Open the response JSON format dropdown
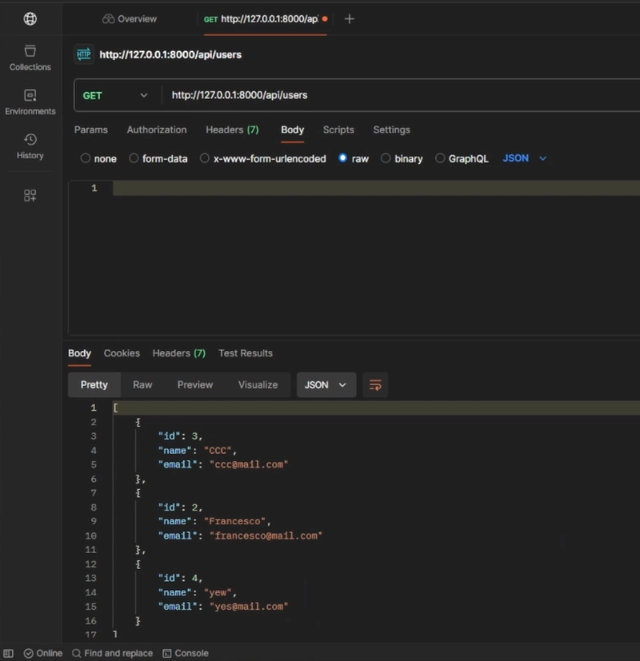Viewport: 640px width, 661px height. (x=326, y=385)
